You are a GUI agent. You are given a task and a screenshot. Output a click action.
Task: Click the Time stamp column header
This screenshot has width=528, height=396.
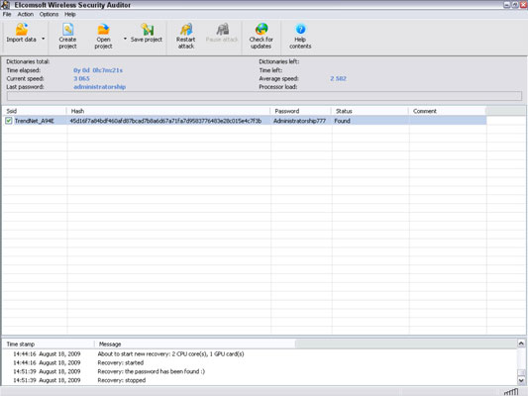pyautogui.click(x=49, y=344)
